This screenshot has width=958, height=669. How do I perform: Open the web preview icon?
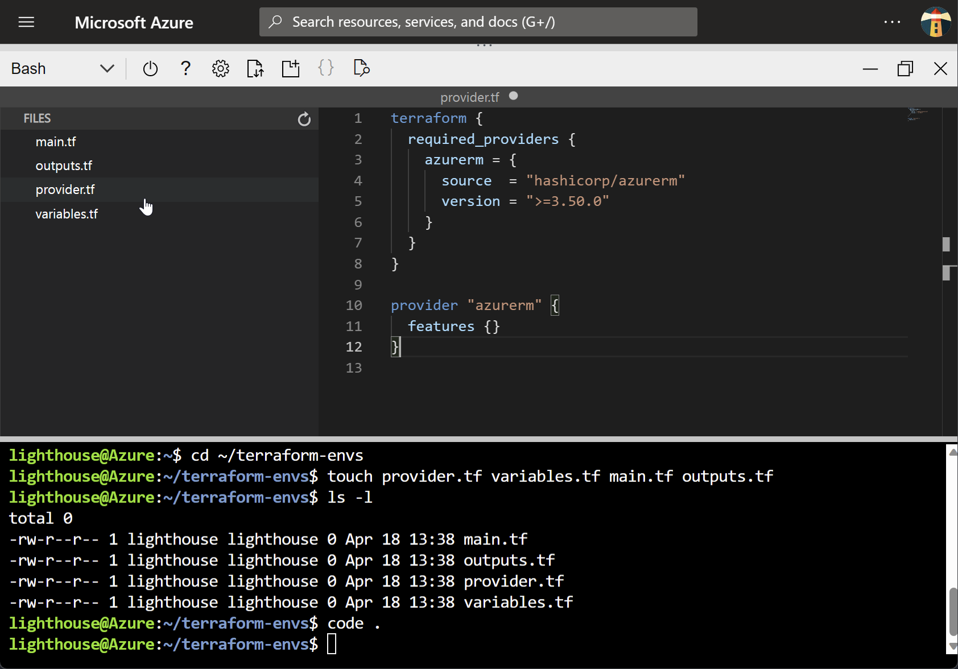(361, 68)
